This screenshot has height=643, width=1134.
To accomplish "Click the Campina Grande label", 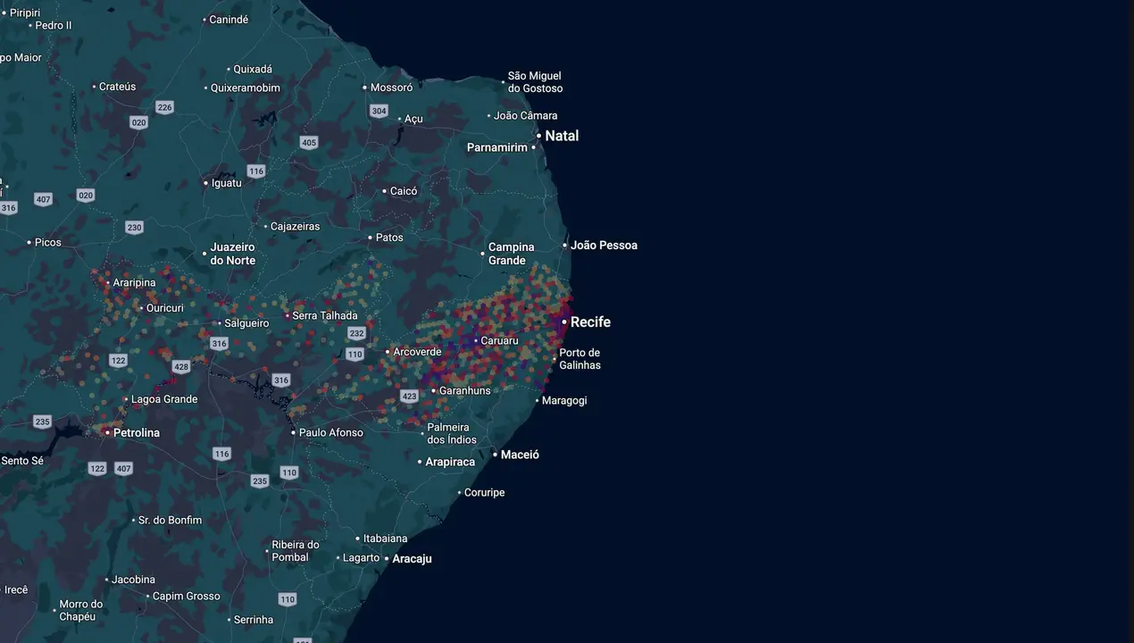I will [511, 254].
